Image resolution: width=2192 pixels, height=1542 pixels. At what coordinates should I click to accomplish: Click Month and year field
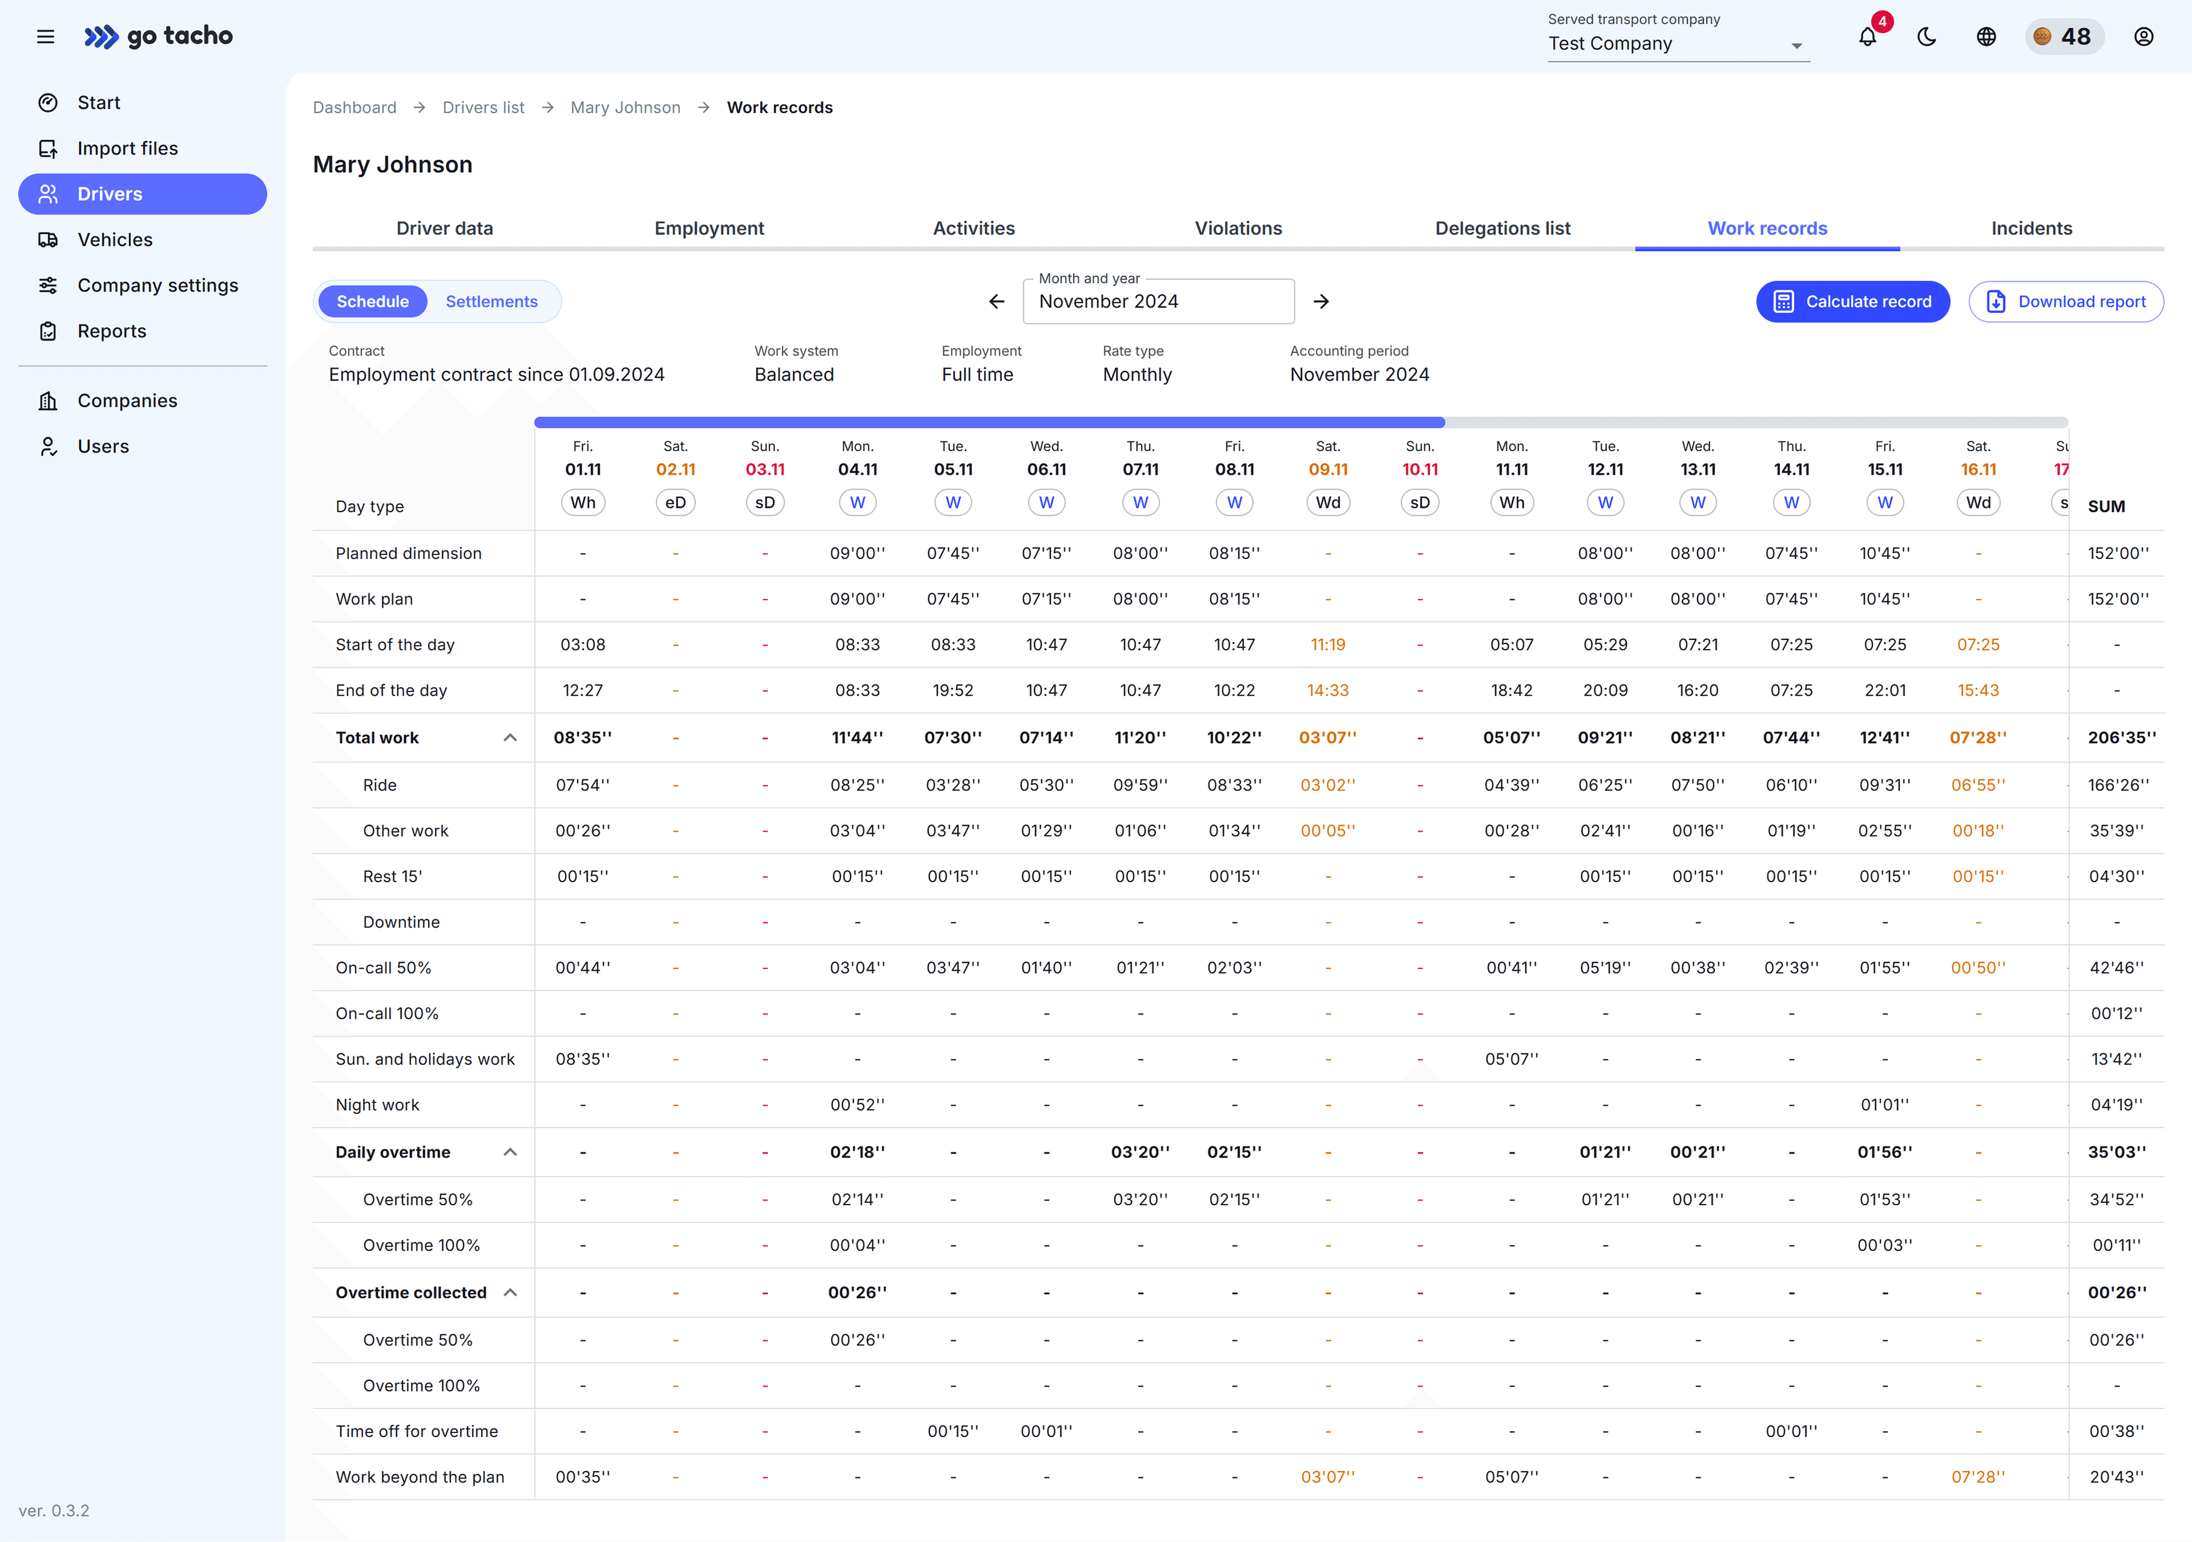coord(1158,301)
